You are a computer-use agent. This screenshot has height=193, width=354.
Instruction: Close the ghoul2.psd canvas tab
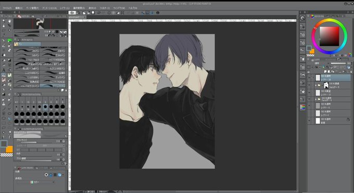pyautogui.click(x=85, y=17)
